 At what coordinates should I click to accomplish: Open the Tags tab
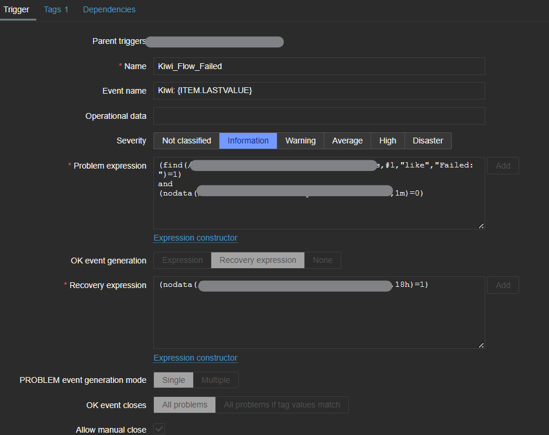(x=56, y=9)
